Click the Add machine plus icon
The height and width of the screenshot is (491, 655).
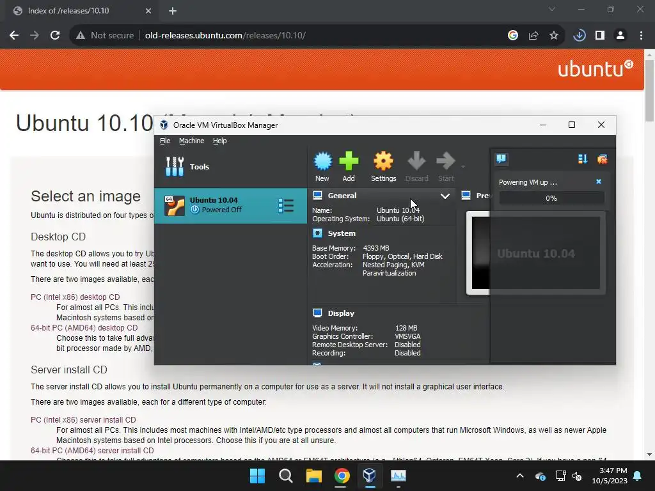point(349,161)
